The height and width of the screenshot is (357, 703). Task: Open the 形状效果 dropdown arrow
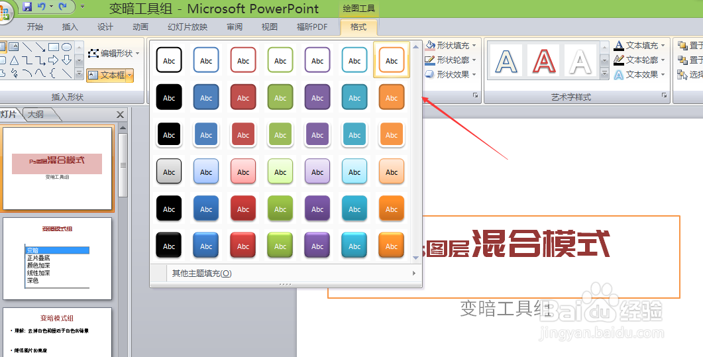(474, 74)
